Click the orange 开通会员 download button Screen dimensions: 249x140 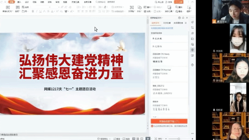169,121
